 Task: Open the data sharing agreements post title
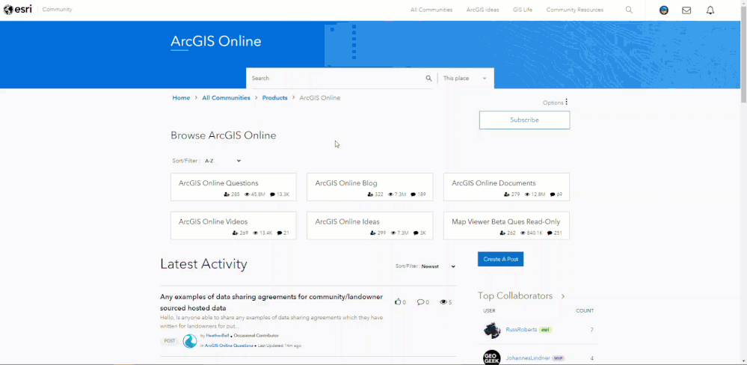click(x=271, y=302)
